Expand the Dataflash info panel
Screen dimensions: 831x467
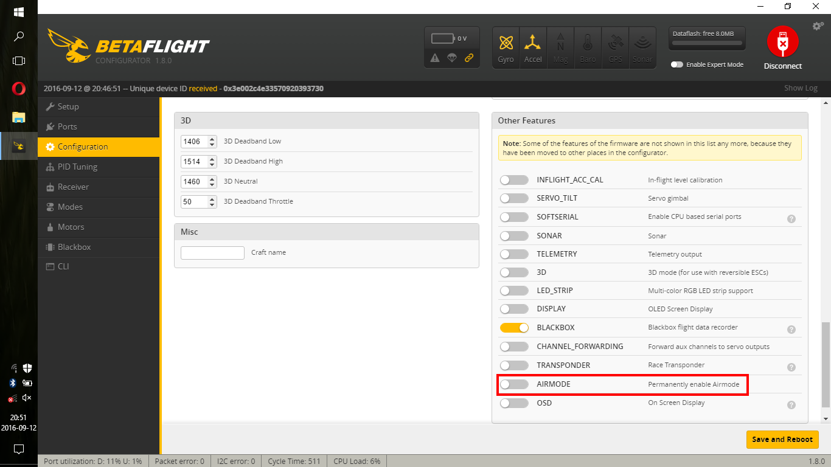pos(707,38)
